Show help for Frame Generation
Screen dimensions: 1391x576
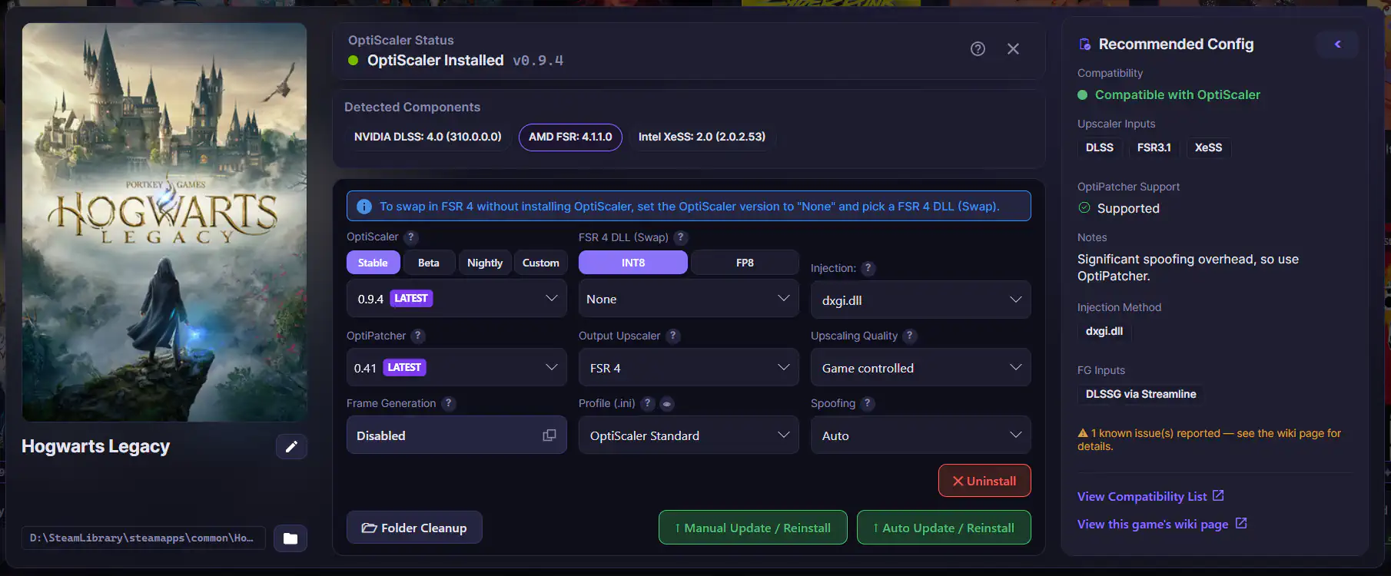tap(449, 403)
